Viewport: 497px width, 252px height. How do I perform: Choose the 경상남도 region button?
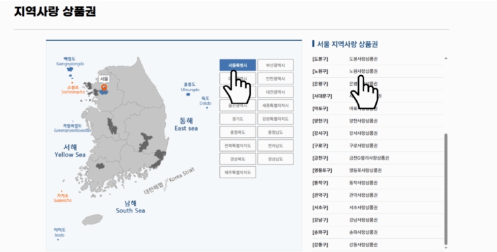[x=275, y=159]
